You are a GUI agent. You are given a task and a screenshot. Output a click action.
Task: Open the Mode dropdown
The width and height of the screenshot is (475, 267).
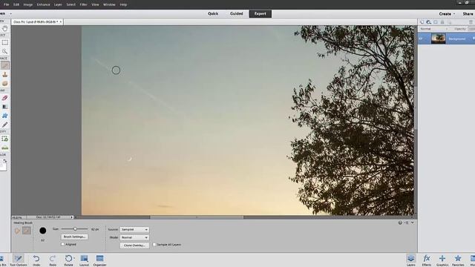coord(134,237)
